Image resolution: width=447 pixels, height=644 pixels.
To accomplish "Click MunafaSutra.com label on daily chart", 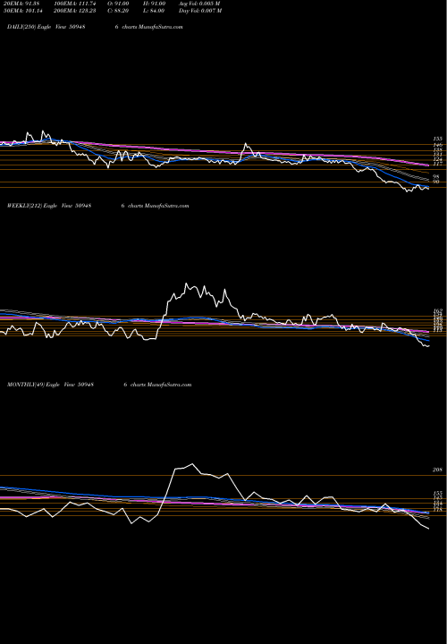I will [161, 27].
